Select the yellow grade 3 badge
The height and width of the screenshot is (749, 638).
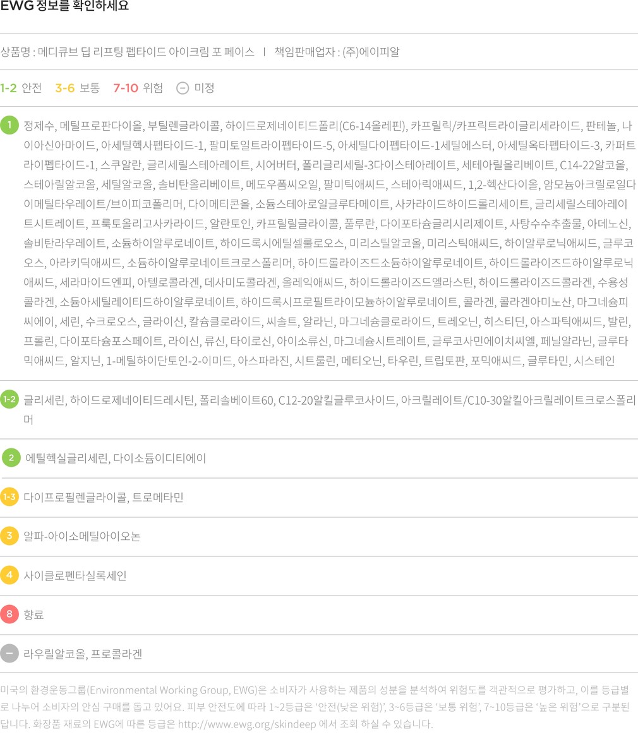point(9,536)
